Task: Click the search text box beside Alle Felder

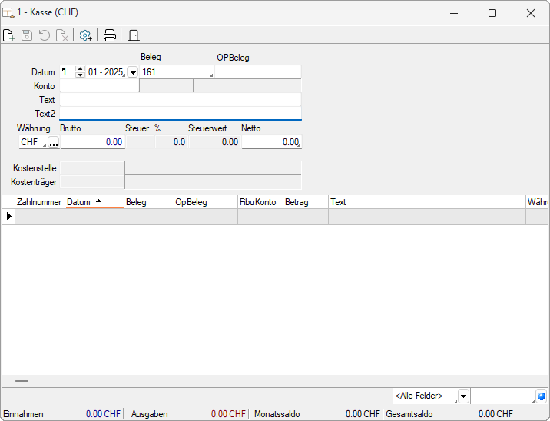Action: [503, 396]
